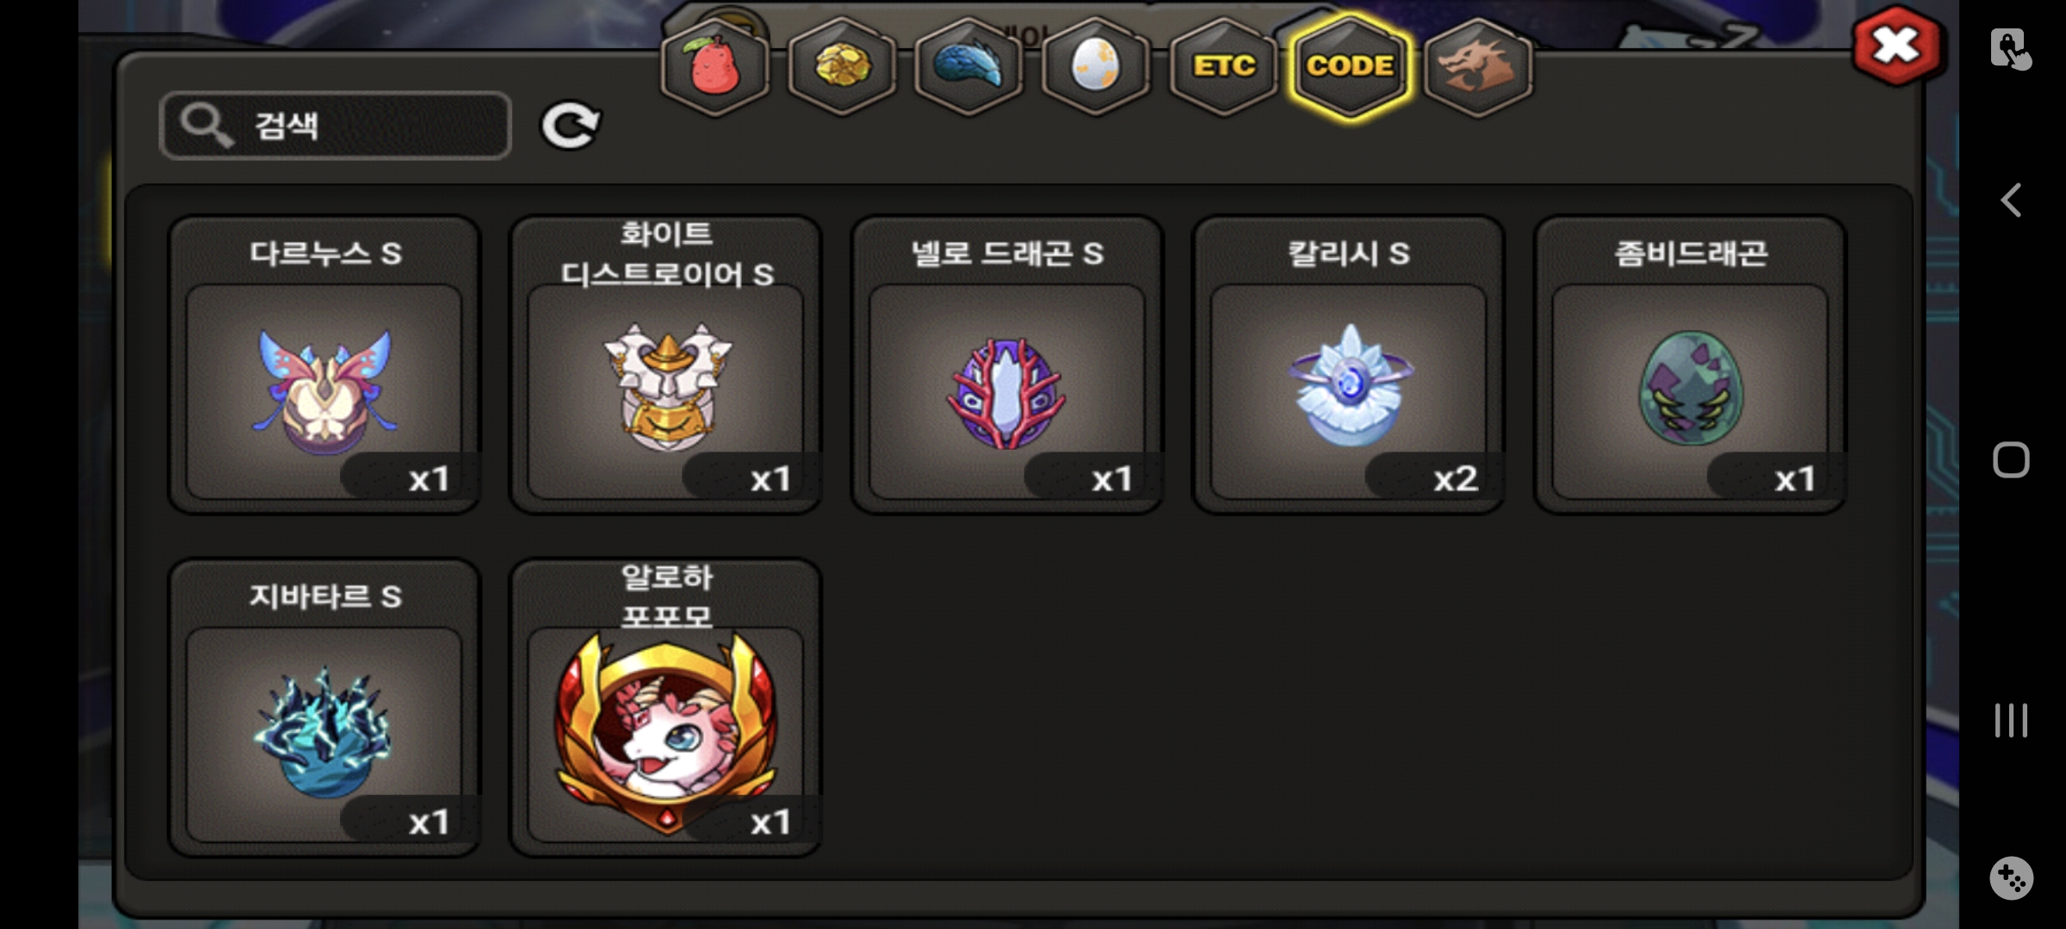Choose the 지바타르 S lightning egg
This screenshot has width=2066, height=929.
click(324, 708)
